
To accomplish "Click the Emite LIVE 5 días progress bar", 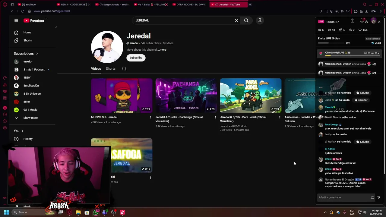I will pyautogui.click(x=331, y=43).
